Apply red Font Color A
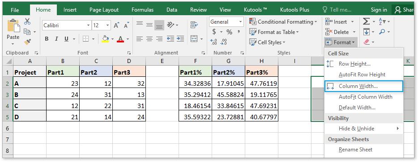This screenshot has width=418, height=163. 121,39
